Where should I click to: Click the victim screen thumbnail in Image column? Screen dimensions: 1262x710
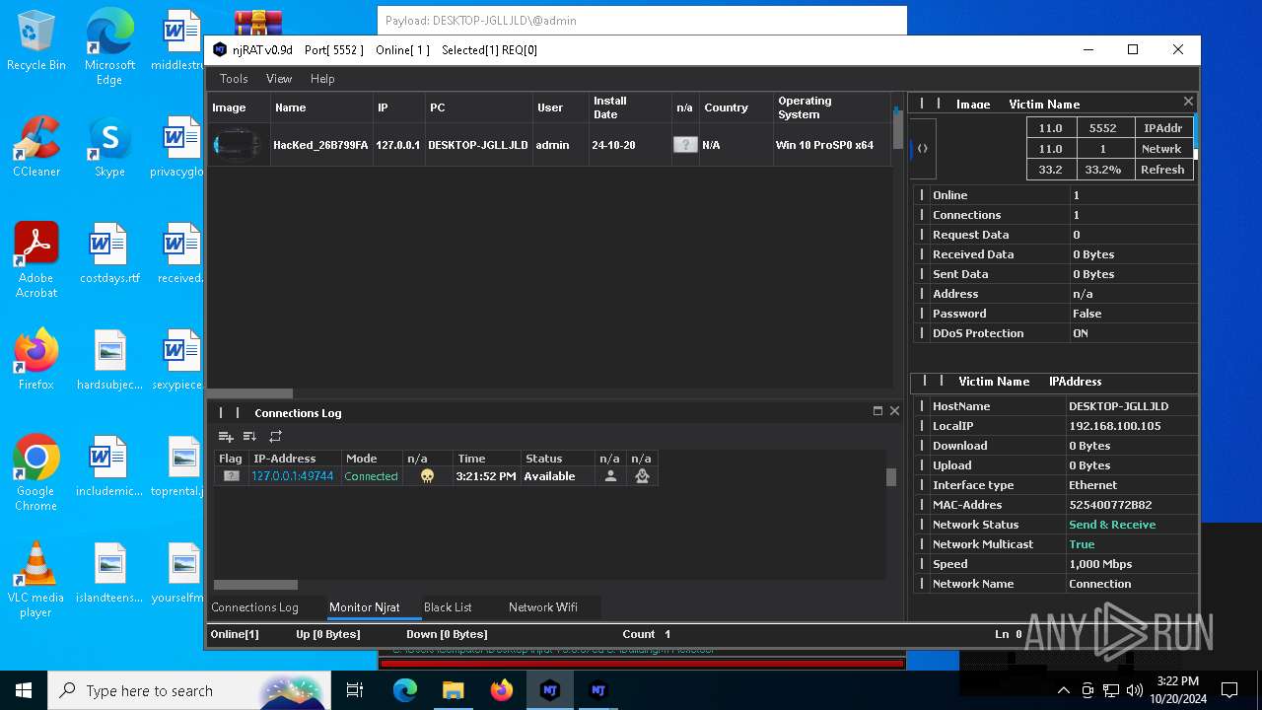point(238,145)
